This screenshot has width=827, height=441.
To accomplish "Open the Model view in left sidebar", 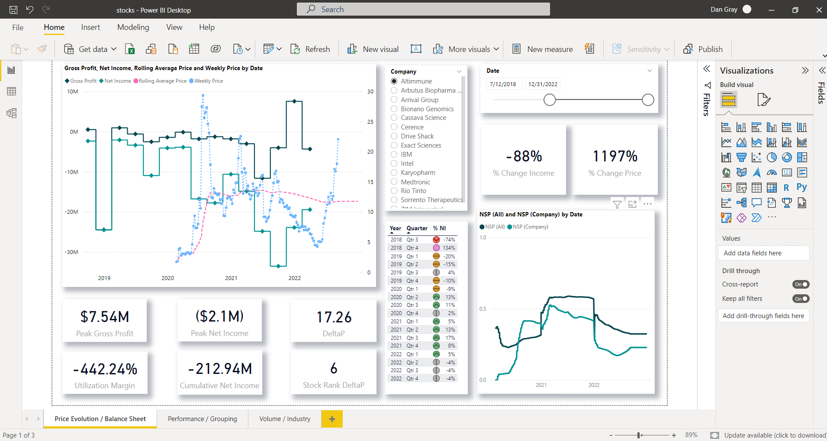I will (12, 113).
